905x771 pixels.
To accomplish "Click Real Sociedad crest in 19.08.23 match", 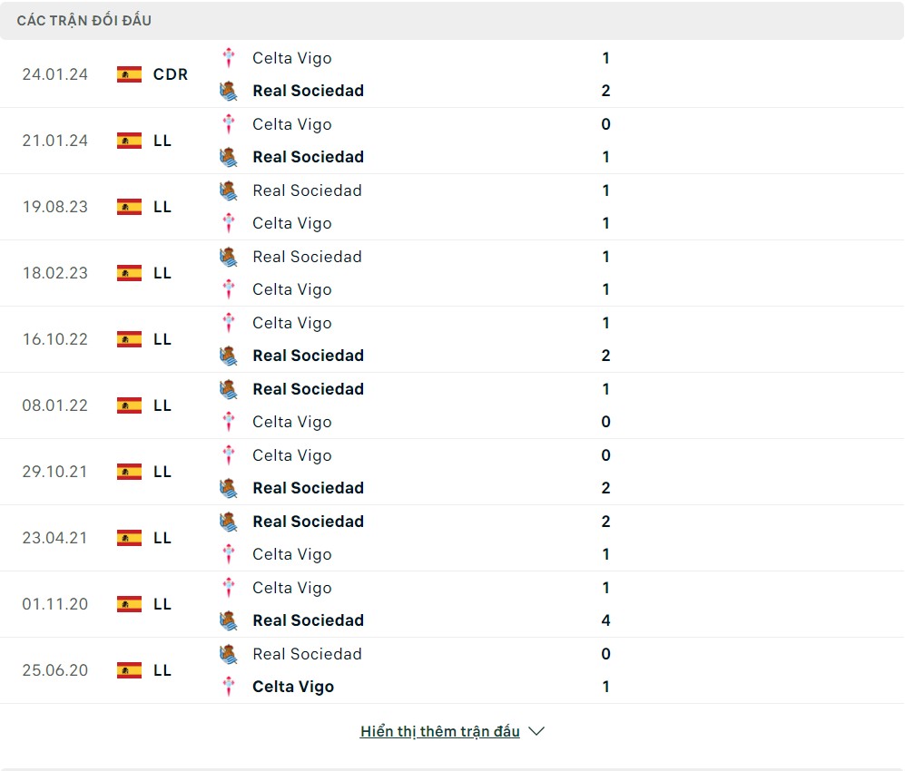I will point(229,190).
